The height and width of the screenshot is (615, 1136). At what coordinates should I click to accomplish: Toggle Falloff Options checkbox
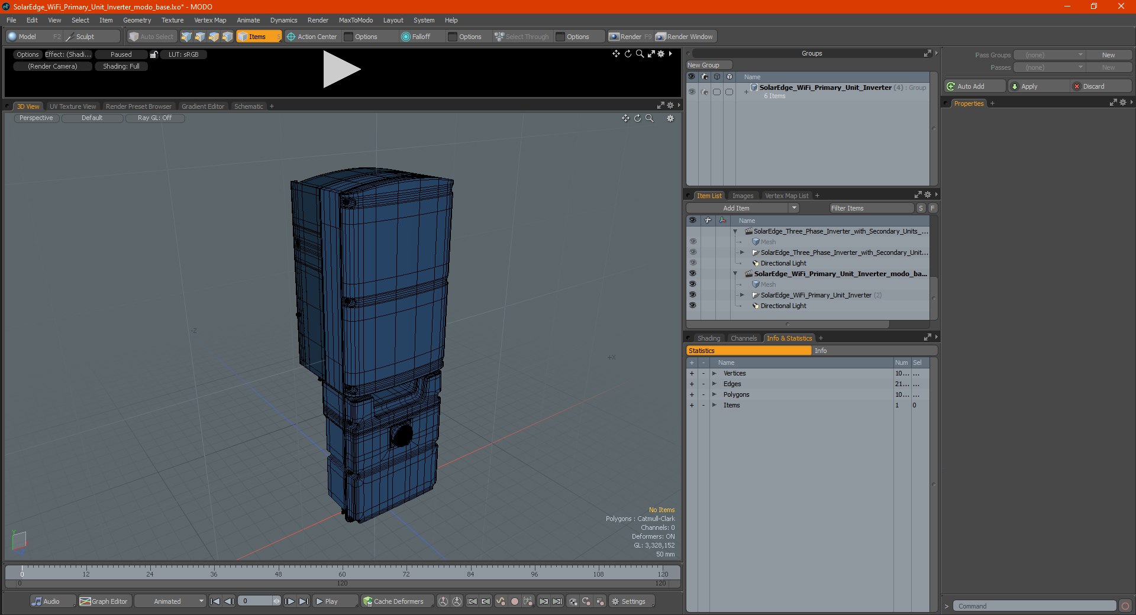(x=453, y=37)
